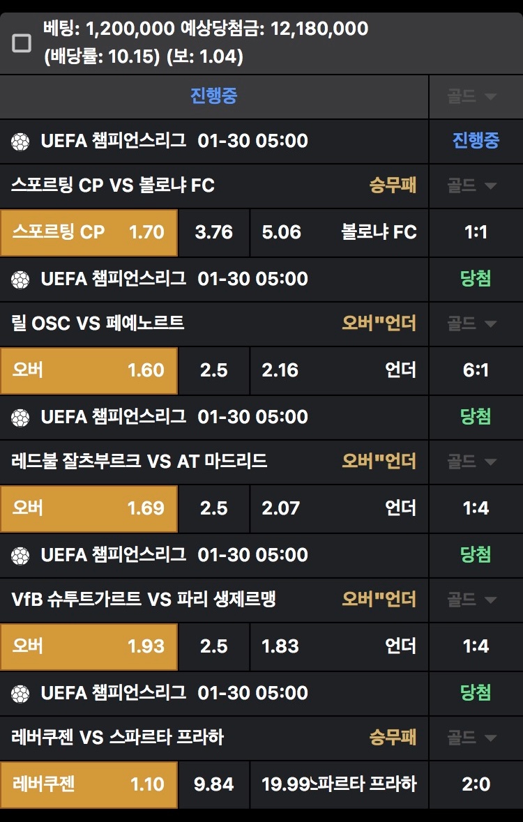This screenshot has height=822, width=523.
Task: Pick 레버쿠젠 1.10 win bet
Action: (x=89, y=784)
